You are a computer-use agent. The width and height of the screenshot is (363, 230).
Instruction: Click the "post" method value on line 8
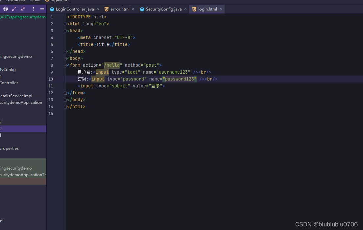(151, 65)
